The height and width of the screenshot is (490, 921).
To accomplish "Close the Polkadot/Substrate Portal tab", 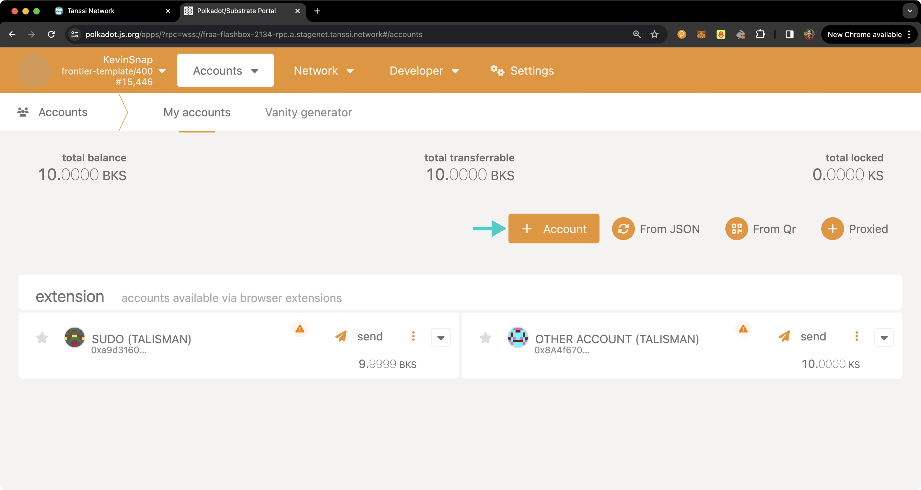I will click(x=297, y=11).
